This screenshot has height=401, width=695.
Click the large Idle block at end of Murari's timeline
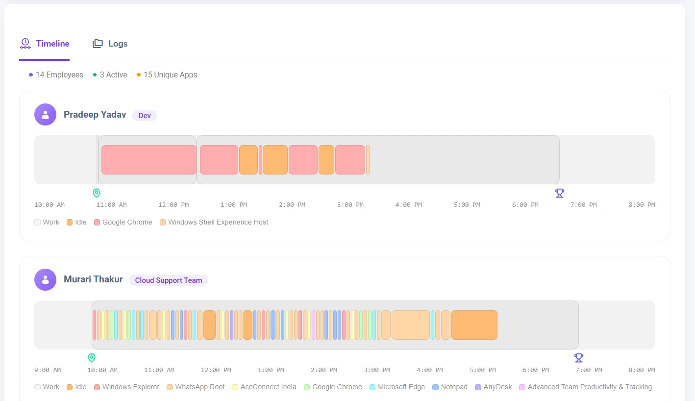[x=474, y=325]
